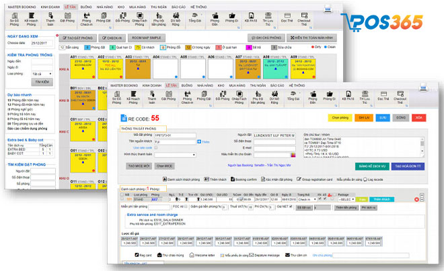Click BẢNG KÊ DỊCH VỤ green button
The image size is (444, 271).
point(372,166)
